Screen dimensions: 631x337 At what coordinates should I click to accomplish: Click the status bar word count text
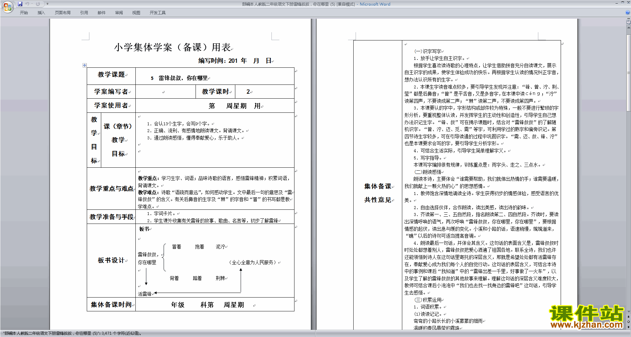pos(72,333)
